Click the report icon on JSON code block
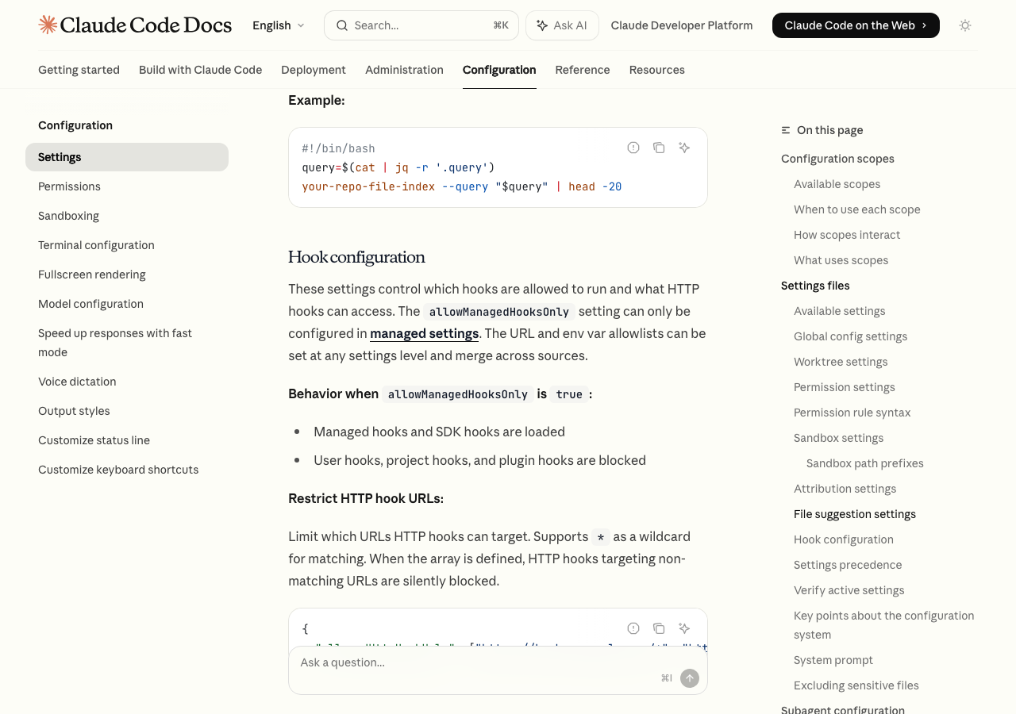The image size is (1016, 714). [633, 628]
